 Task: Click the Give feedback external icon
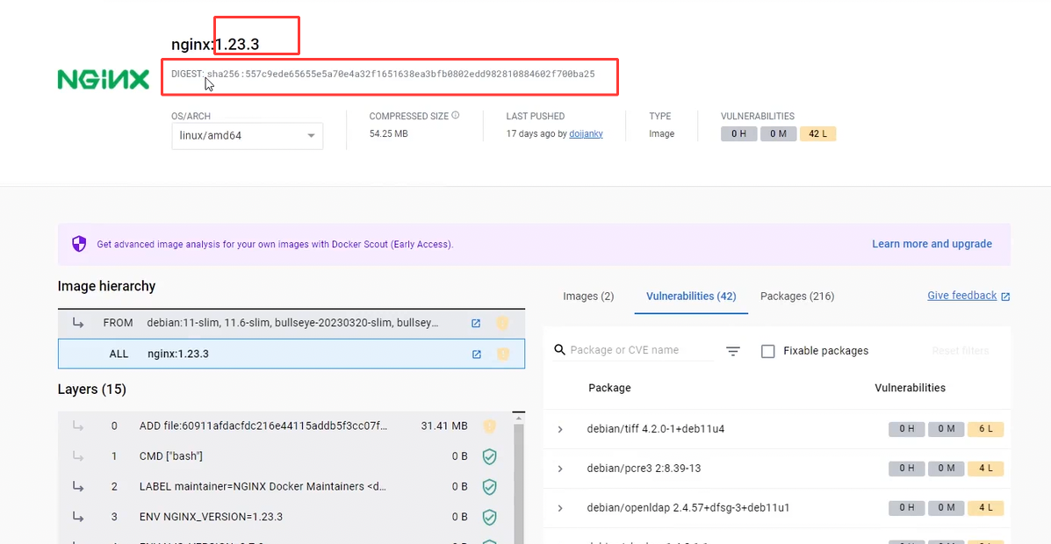[1005, 296]
